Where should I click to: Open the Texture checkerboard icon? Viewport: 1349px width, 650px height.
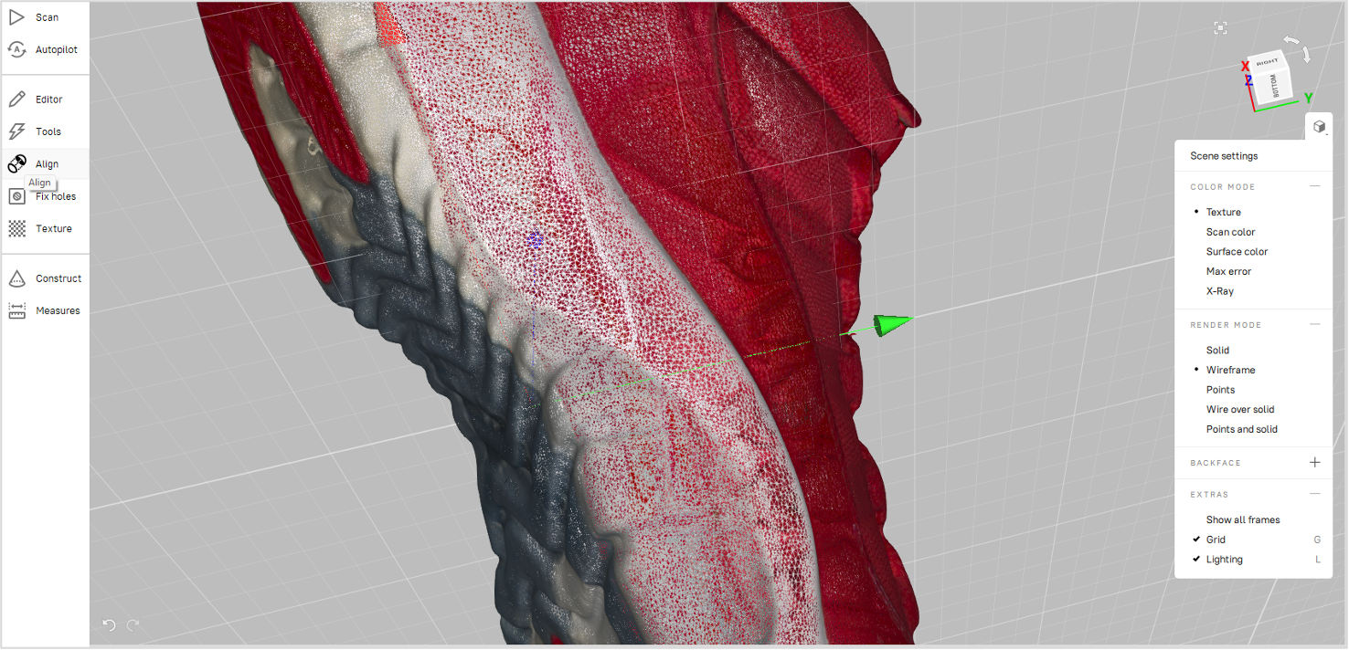pyautogui.click(x=16, y=228)
